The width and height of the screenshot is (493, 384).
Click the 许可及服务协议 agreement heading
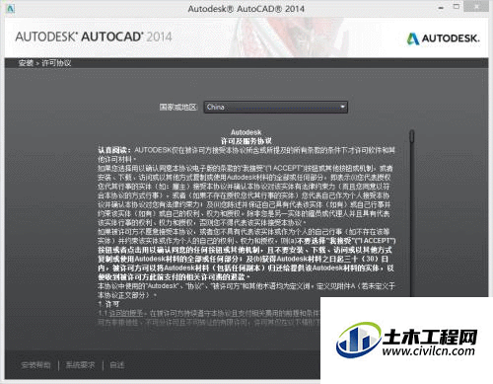coord(246,141)
